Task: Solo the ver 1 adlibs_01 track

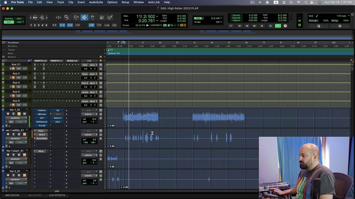Action: click(x=18, y=134)
